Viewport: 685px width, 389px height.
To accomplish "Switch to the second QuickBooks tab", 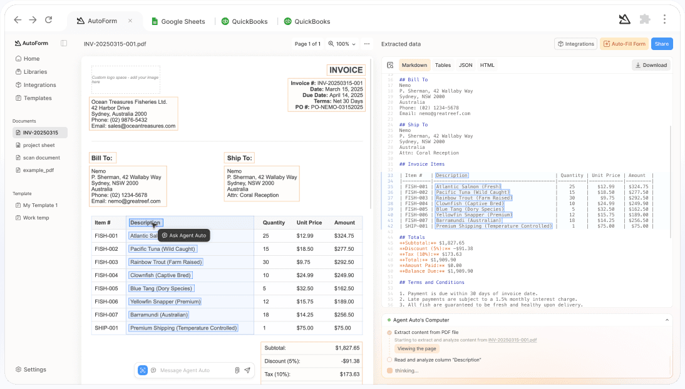I will point(307,21).
